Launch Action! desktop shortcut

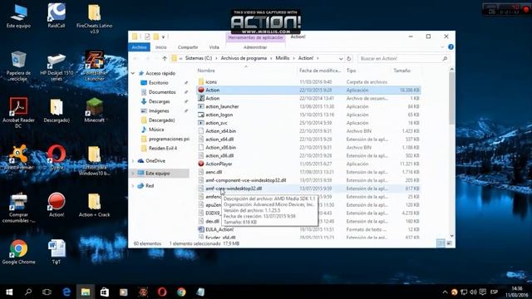point(57,205)
